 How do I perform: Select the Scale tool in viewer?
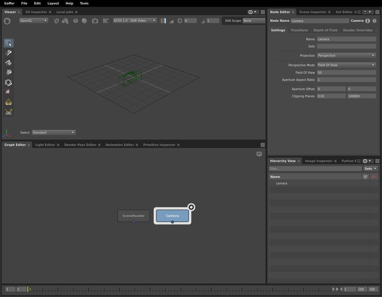tap(8, 73)
